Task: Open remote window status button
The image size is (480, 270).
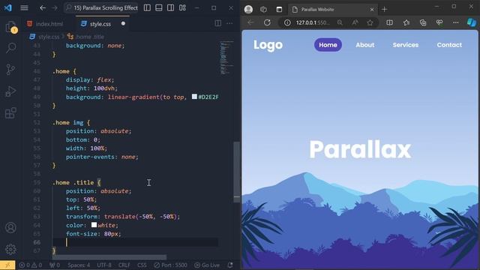Action: click(7, 265)
